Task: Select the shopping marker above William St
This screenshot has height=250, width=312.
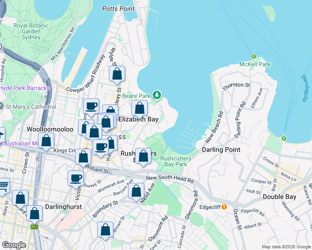Action: (83, 158)
